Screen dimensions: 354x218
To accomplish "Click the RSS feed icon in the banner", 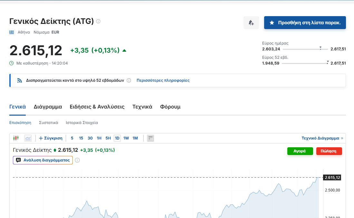I will 20,80.
